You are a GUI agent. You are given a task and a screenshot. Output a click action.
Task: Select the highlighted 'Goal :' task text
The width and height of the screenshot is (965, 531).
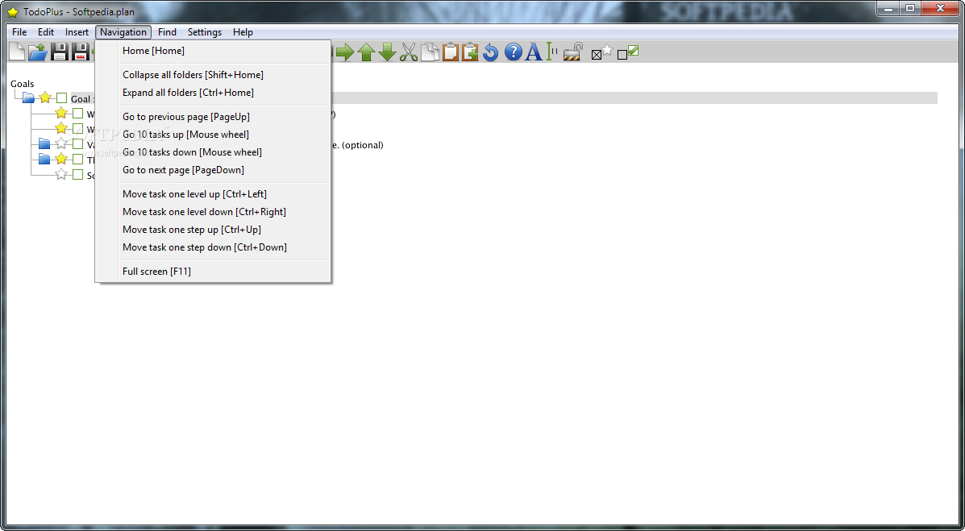82,98
